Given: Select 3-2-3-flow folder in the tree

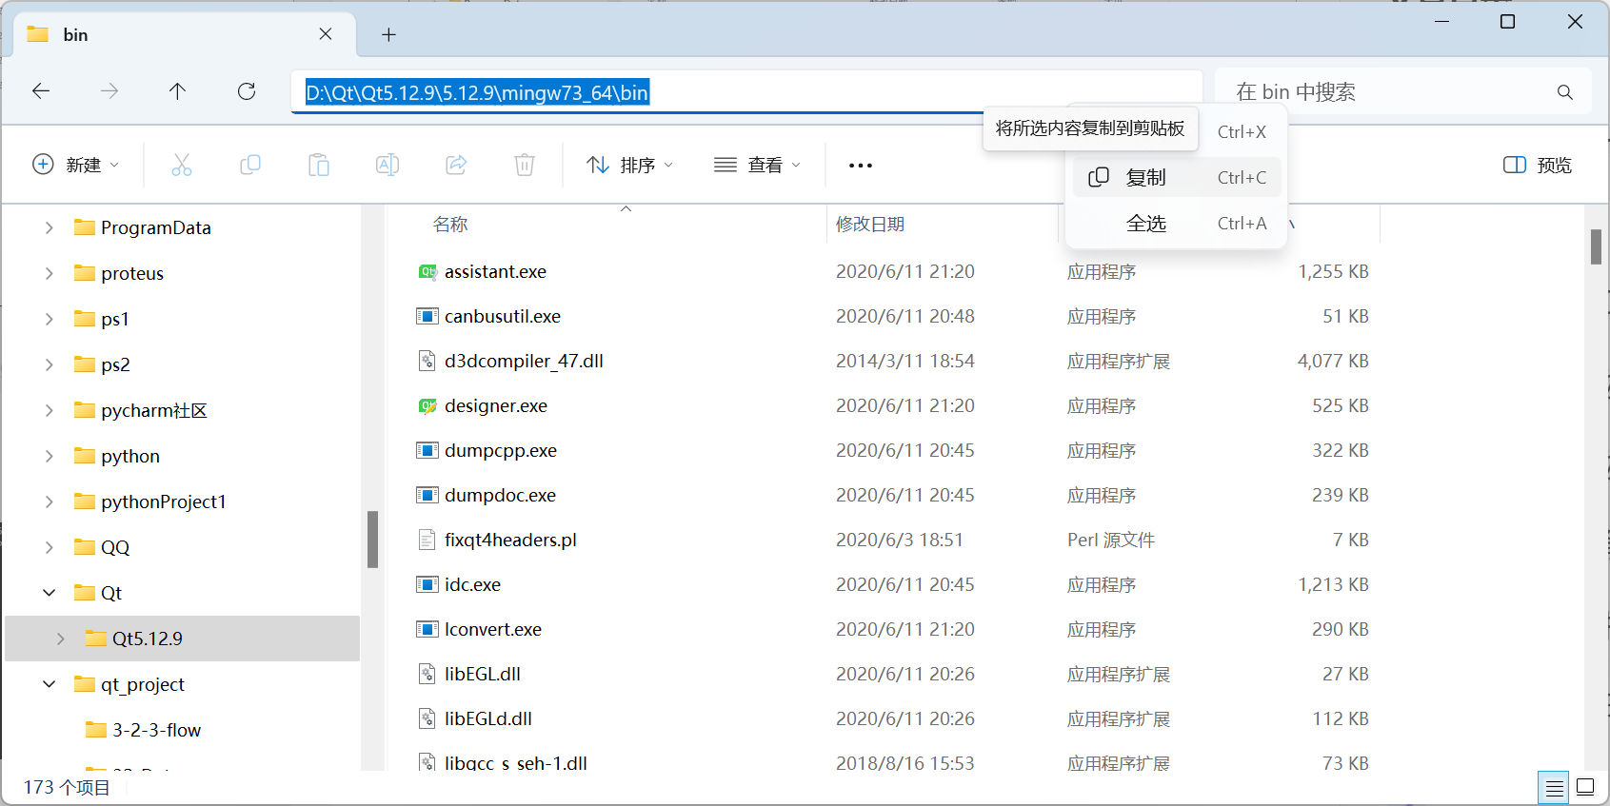Looking at the screenshot, I should 156,730.
